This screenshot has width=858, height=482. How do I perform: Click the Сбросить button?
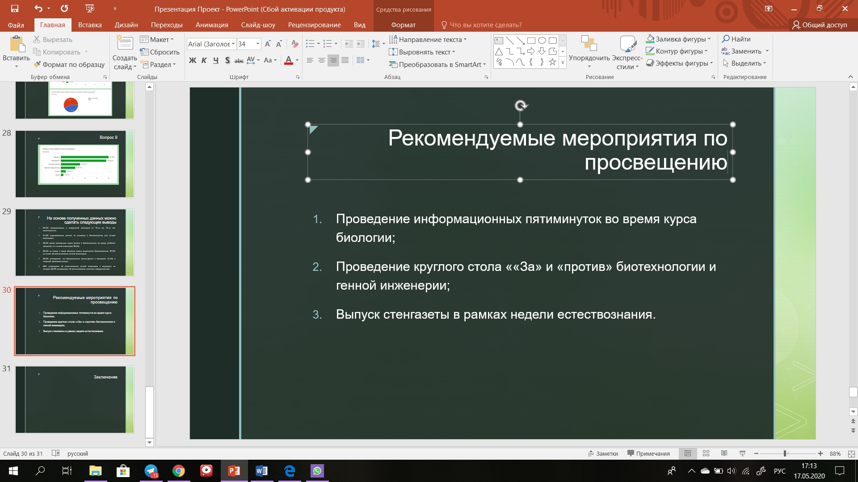tap(160, 52)
